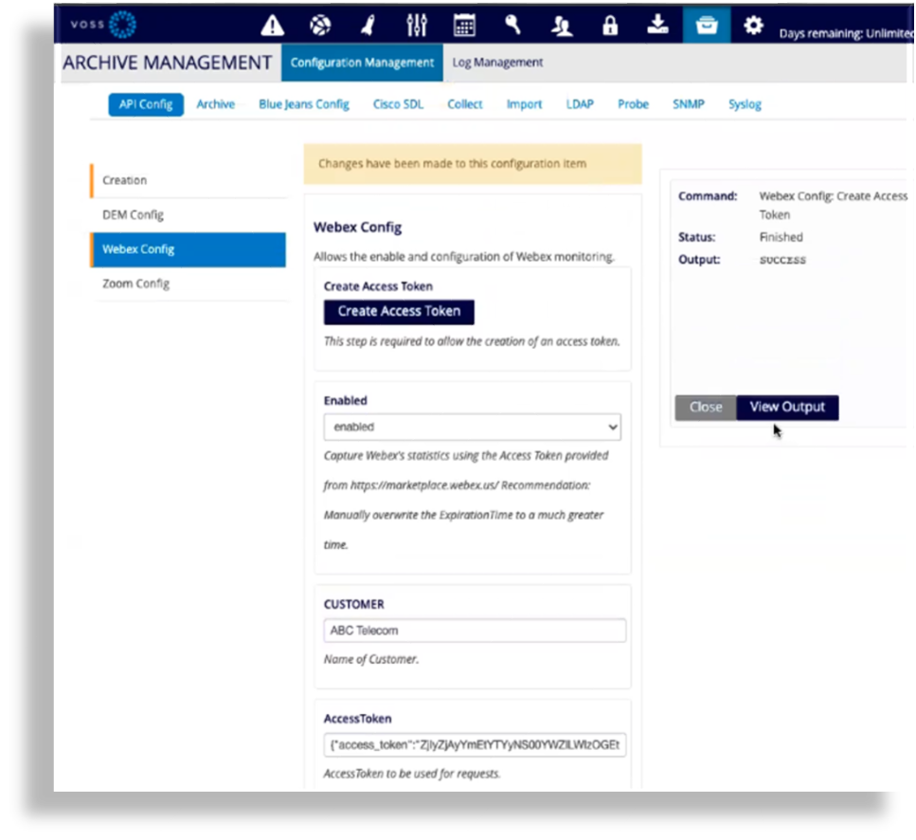The width and height of the screenshot is (916, 840).
Task: Open the Enabled dropdown menu
Action: (472, 427)
